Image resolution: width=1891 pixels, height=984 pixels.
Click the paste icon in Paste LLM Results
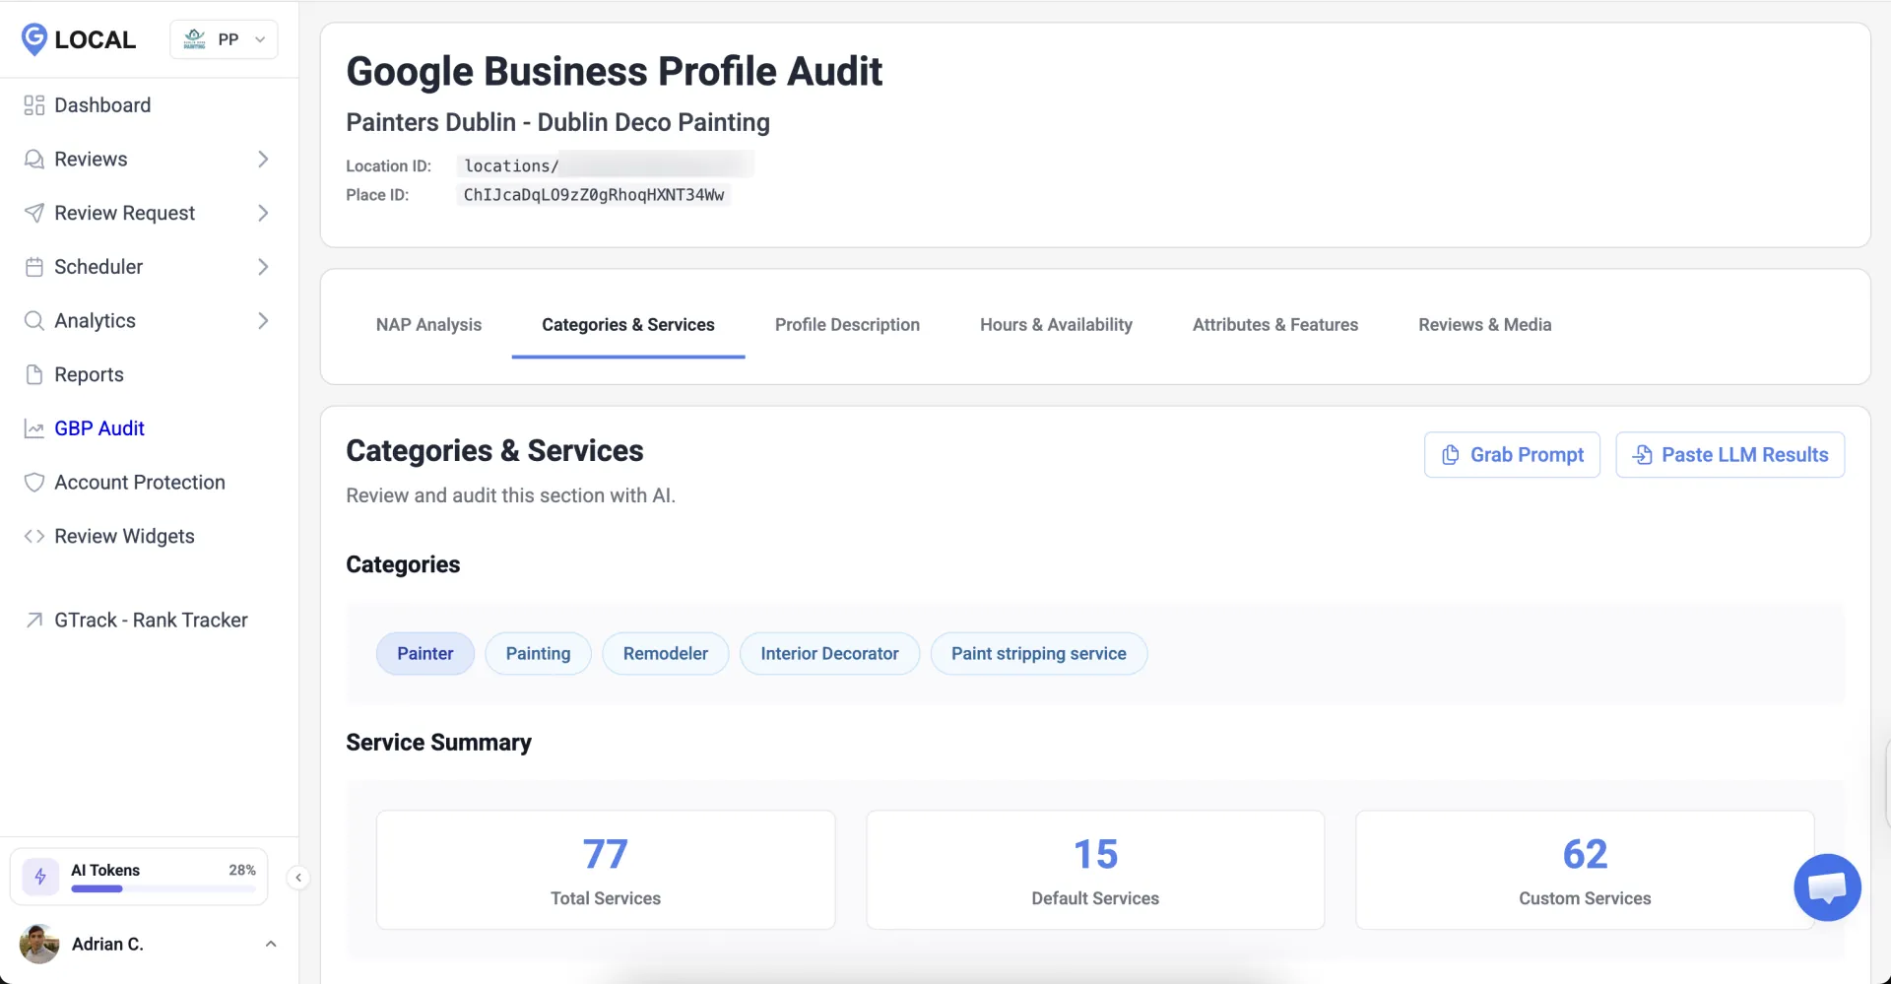[x=1642, y=455]
